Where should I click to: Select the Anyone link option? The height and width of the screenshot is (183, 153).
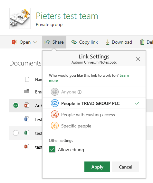tap(94, 92)
